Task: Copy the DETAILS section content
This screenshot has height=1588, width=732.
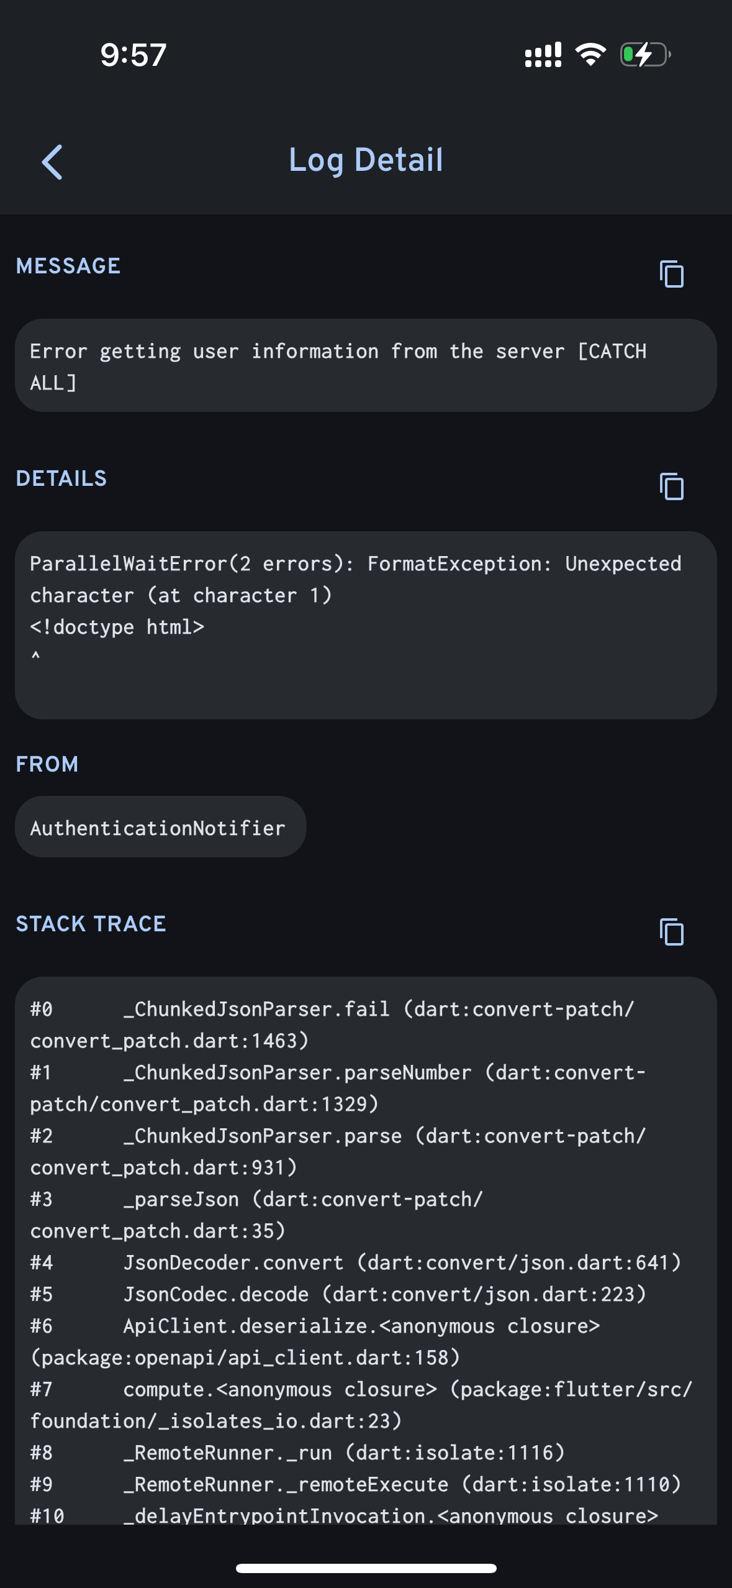Action: click(x=671, y=486)
